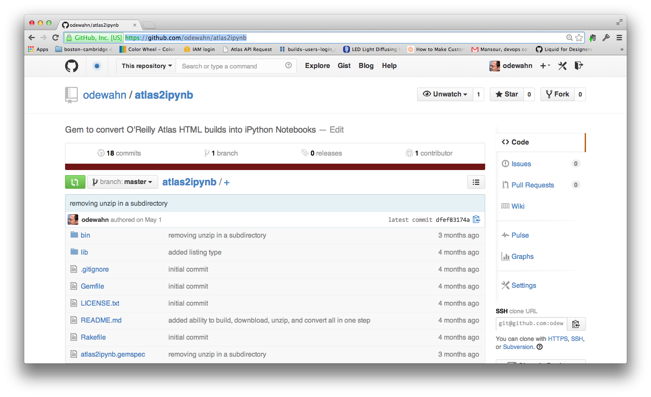Click the dark red language color bar

275,167
